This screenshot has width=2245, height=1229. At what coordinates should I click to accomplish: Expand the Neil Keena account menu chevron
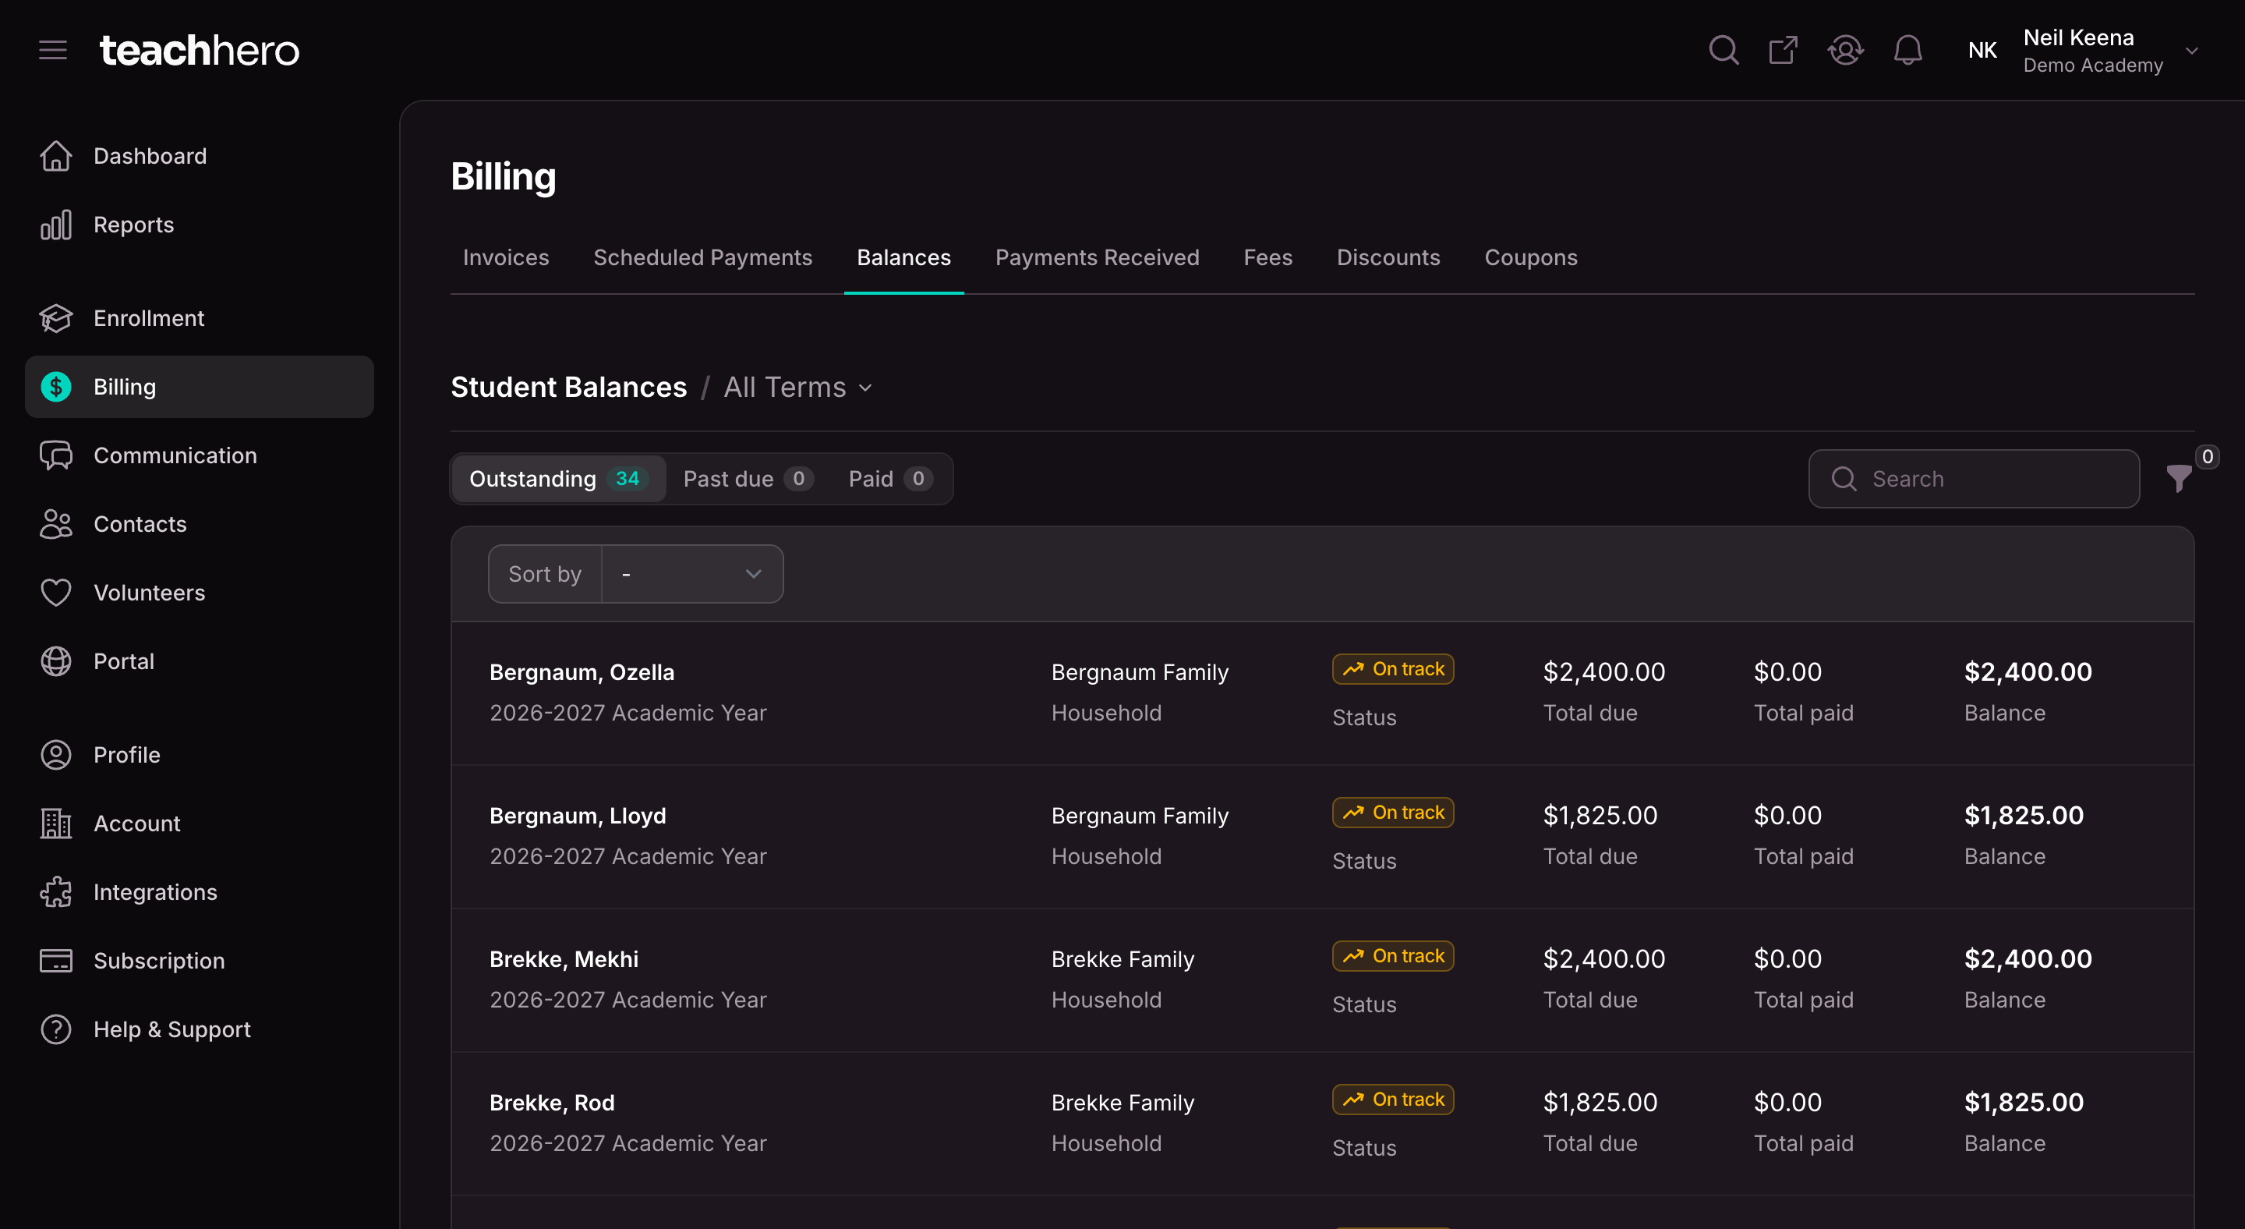(x=2192, y=51)
